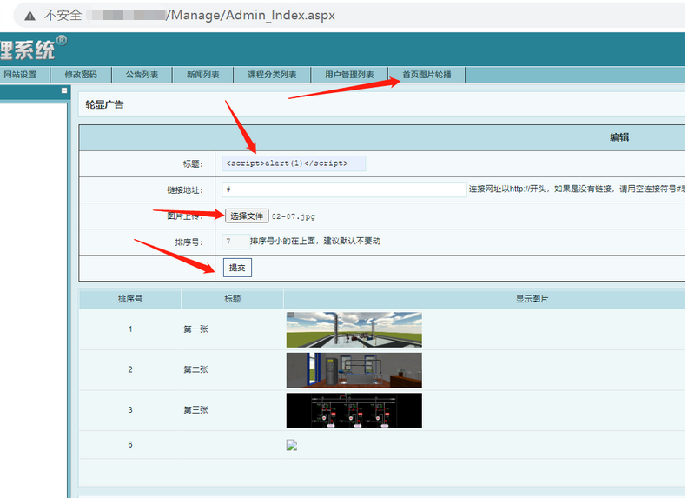Select the 首页图片轮播 tab
The image size is (688, 498).
point(427,75)
